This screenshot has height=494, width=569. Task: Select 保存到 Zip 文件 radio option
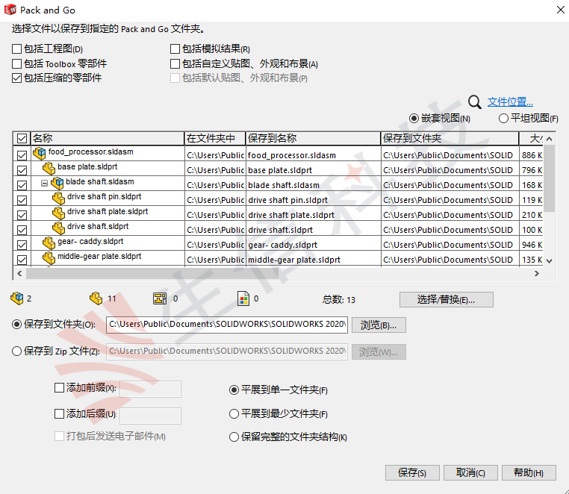[x=16, y=351]
